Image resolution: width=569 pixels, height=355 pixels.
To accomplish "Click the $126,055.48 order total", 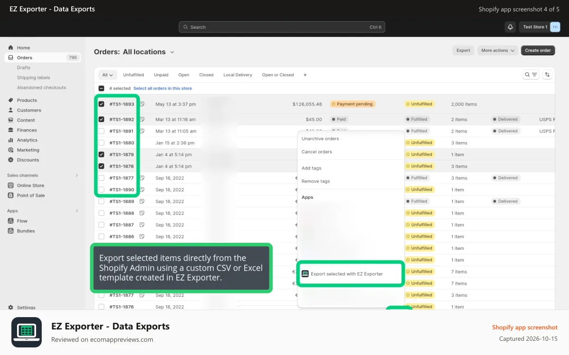I will click(307, 104).
